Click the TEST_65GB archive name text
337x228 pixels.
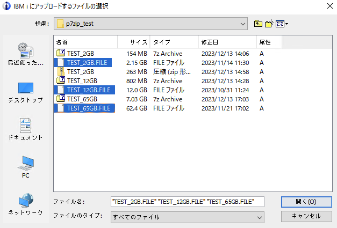82,99
